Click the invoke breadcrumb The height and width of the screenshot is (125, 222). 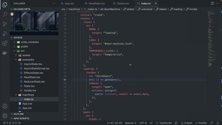(x=191, y=9)
